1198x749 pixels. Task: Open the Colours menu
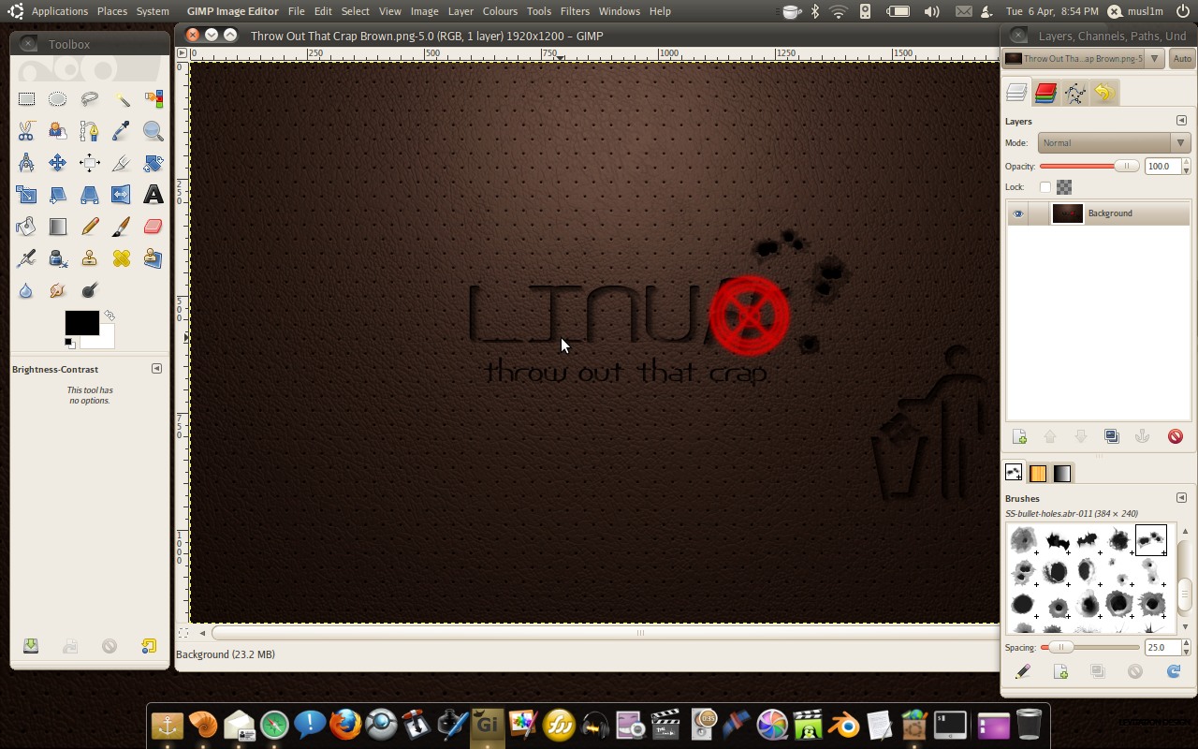[500, 11]
